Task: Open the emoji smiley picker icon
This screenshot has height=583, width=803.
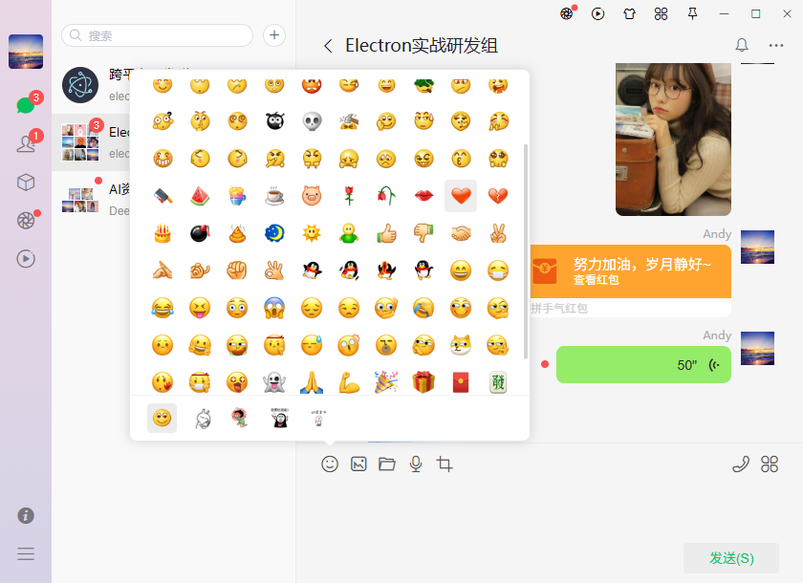Action: pos(330,464)
